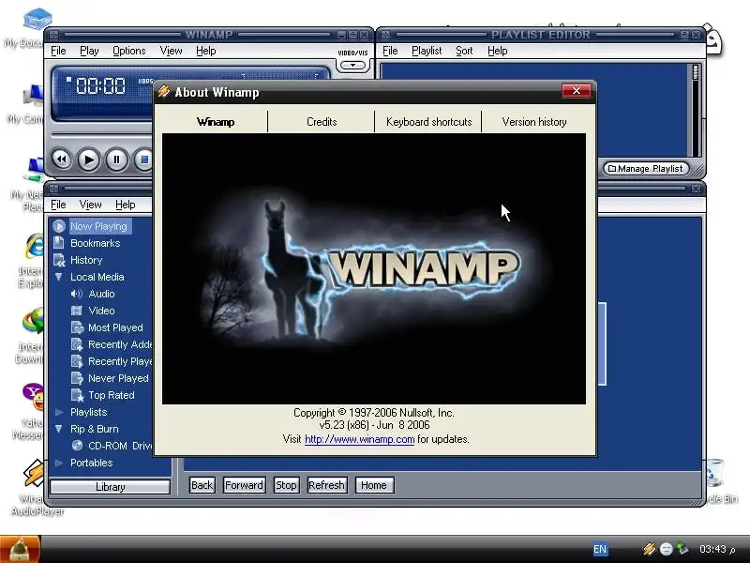The image size is (750, 563).
Task: Open the Never Played view
Action: (x=118, y=378)
